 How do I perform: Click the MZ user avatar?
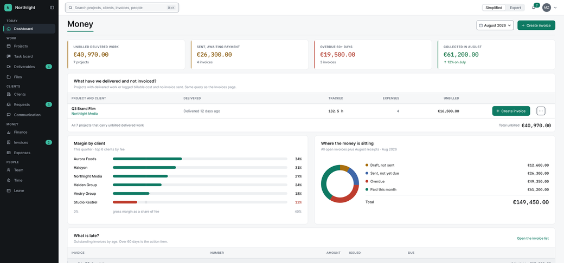coord(547,8)
